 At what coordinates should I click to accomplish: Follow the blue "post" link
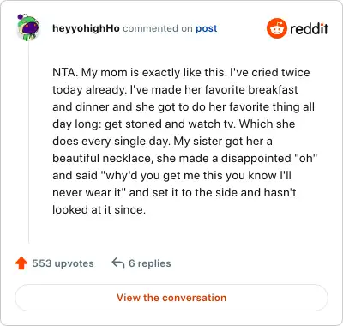[207, 28]
